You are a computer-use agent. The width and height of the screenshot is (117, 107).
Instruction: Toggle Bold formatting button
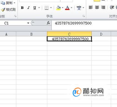[22, 8]
